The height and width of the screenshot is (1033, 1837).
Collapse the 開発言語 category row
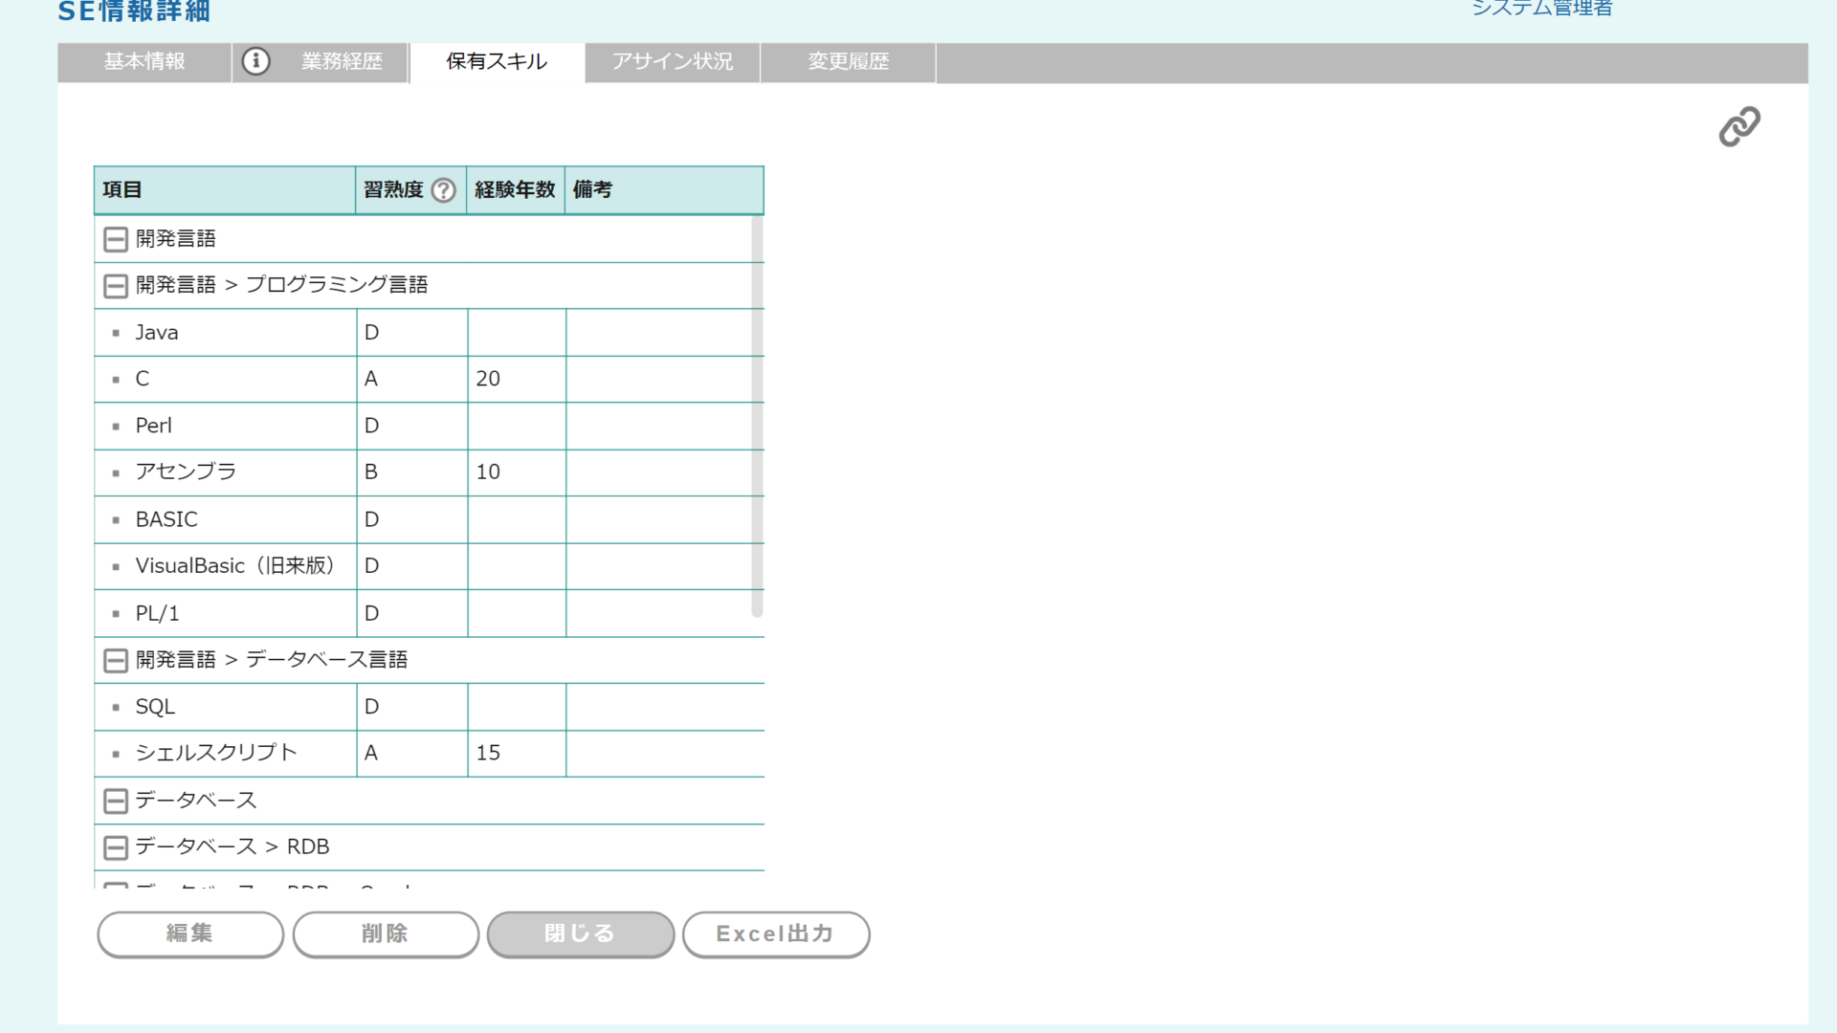(x=116, y=239)
